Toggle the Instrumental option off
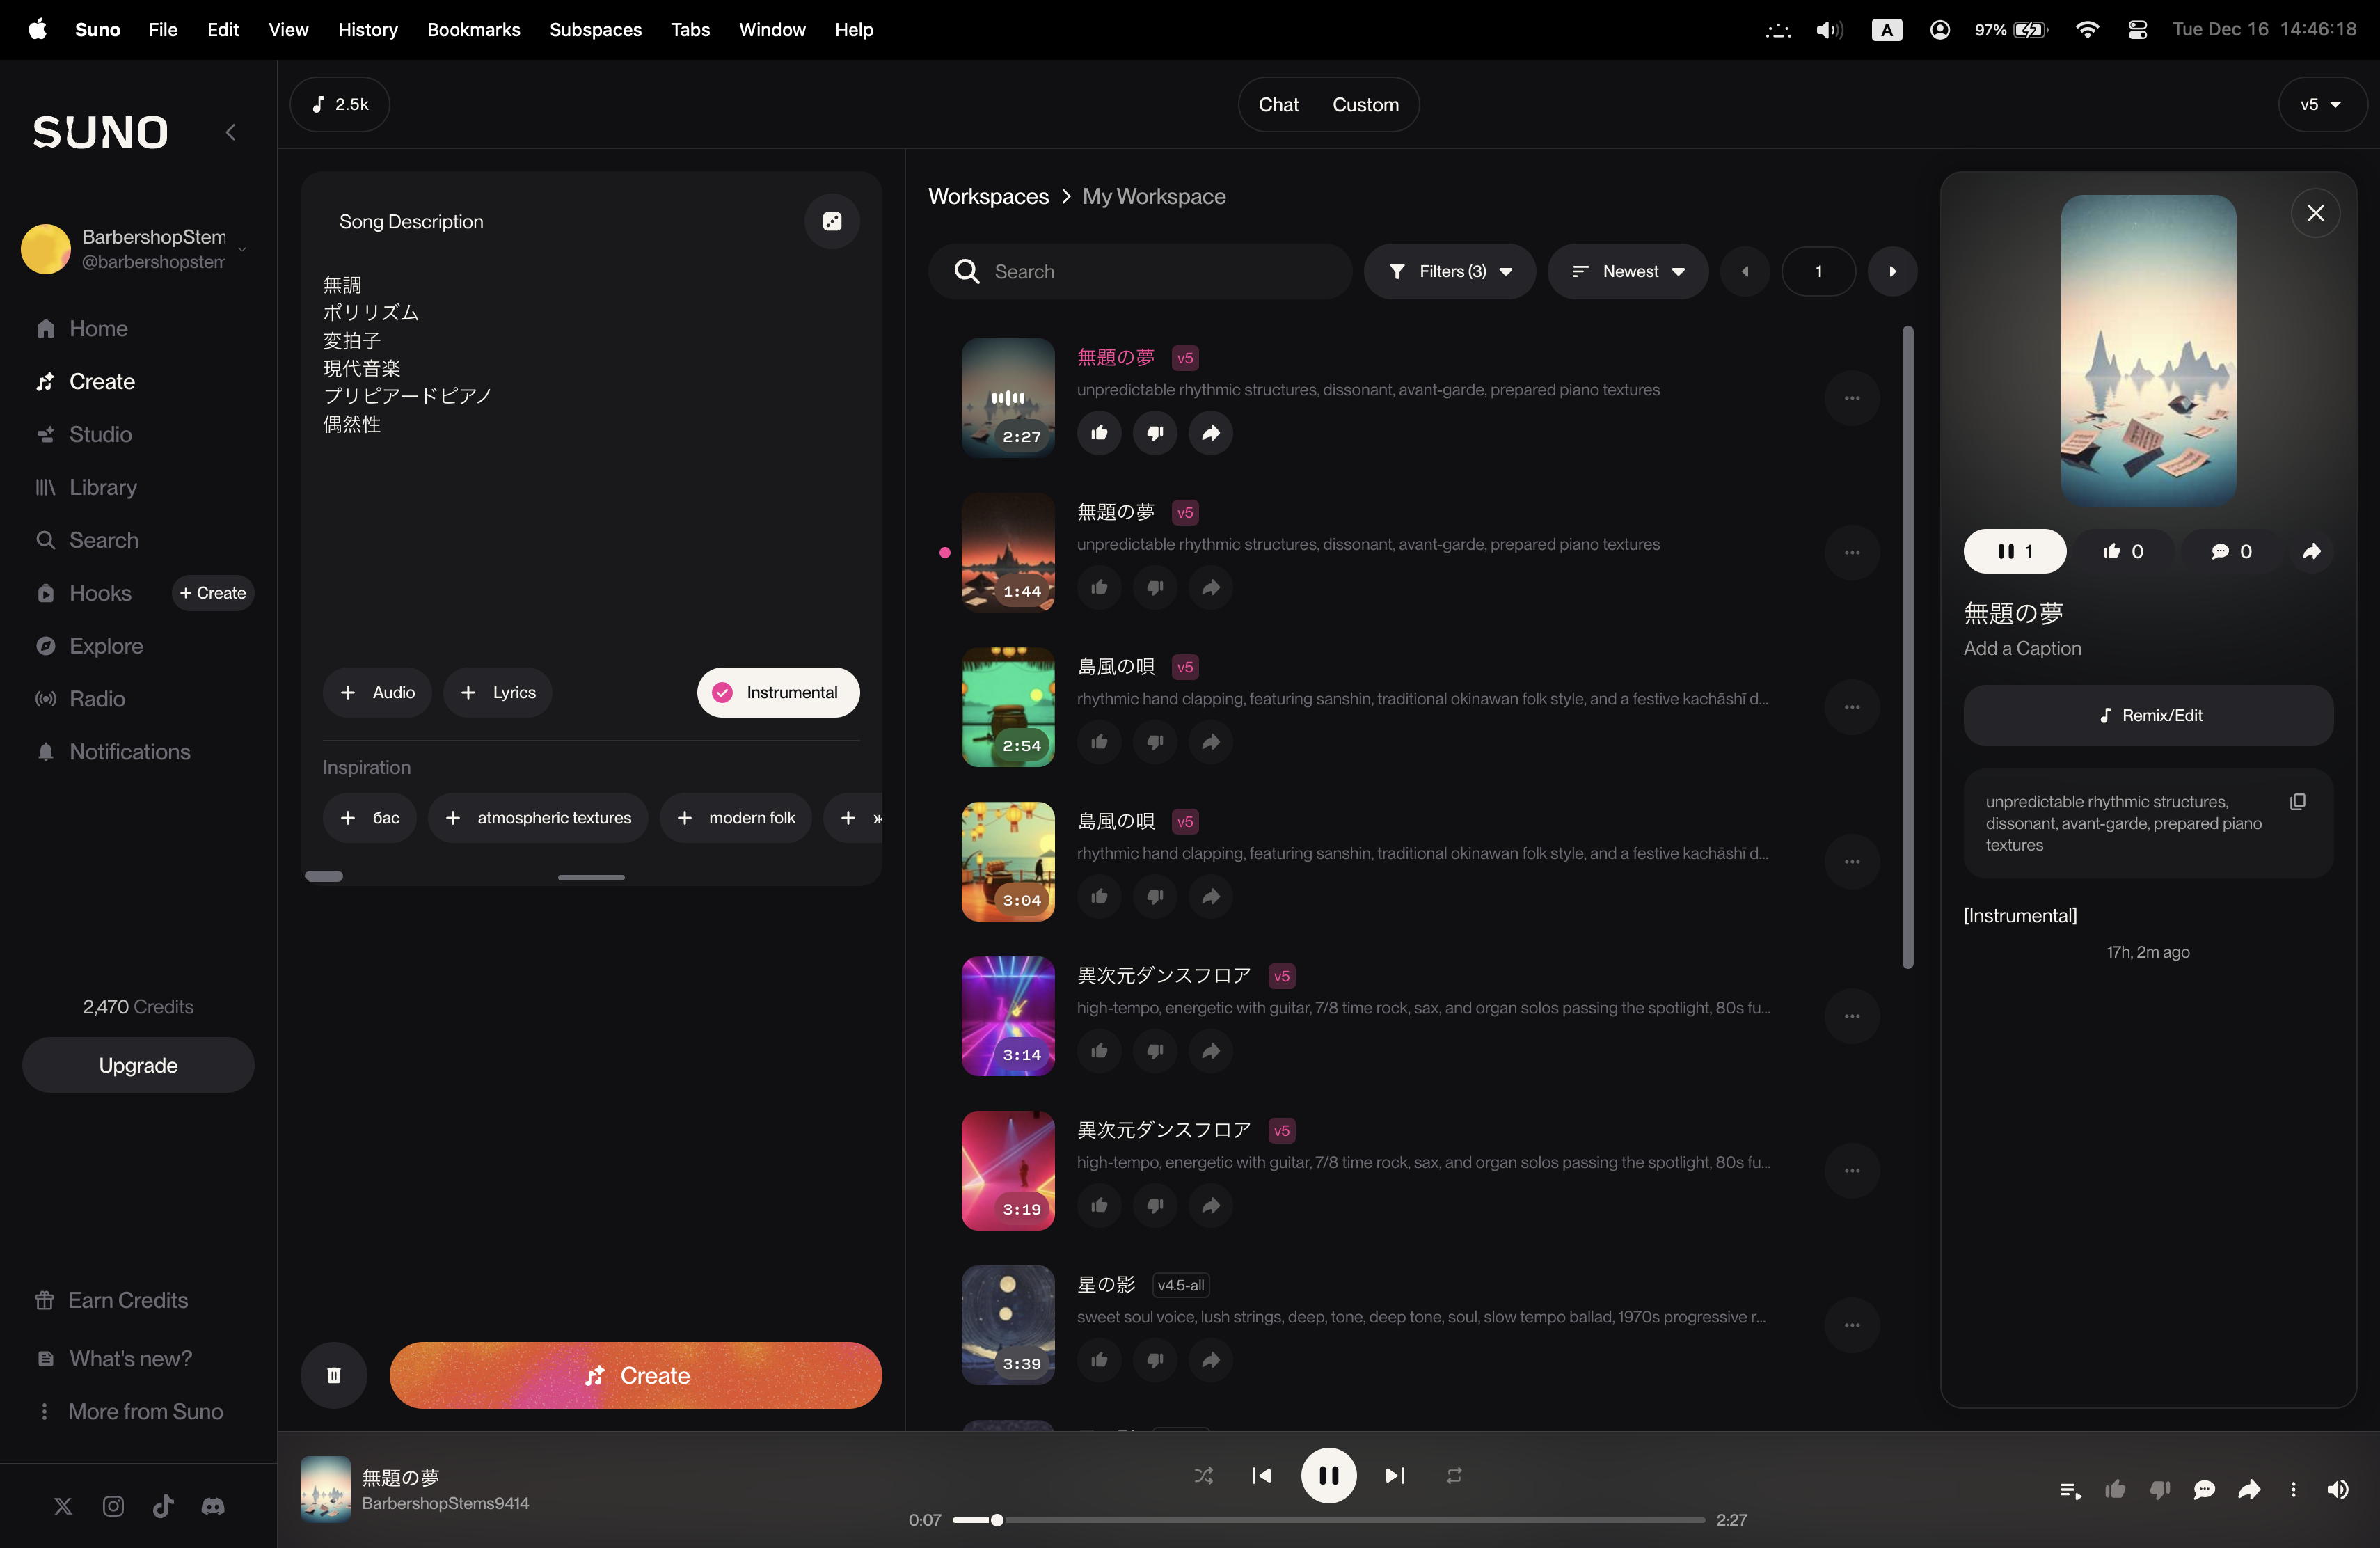The image size is (2380, 1548). tap(778, 692)
